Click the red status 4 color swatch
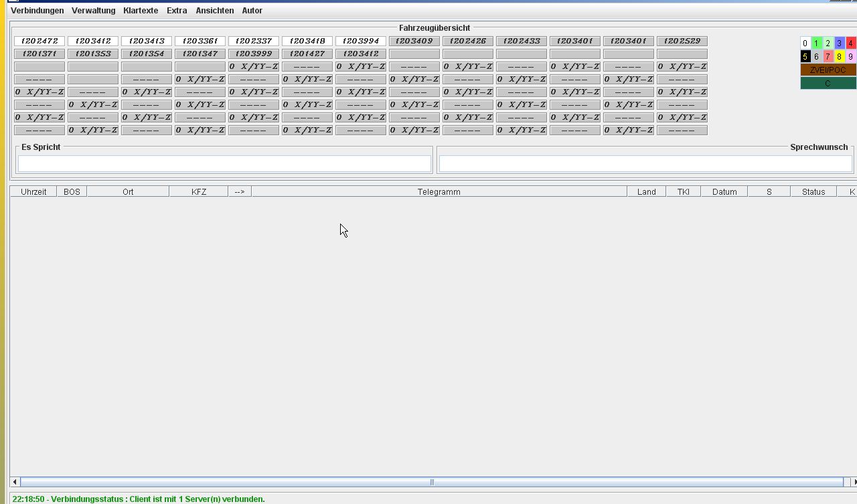The height and width of the screenshot is (504, 857). click(850, 44)
